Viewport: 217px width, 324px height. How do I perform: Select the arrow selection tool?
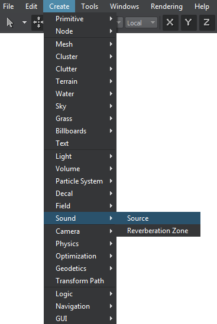click(x=9, y=22)
